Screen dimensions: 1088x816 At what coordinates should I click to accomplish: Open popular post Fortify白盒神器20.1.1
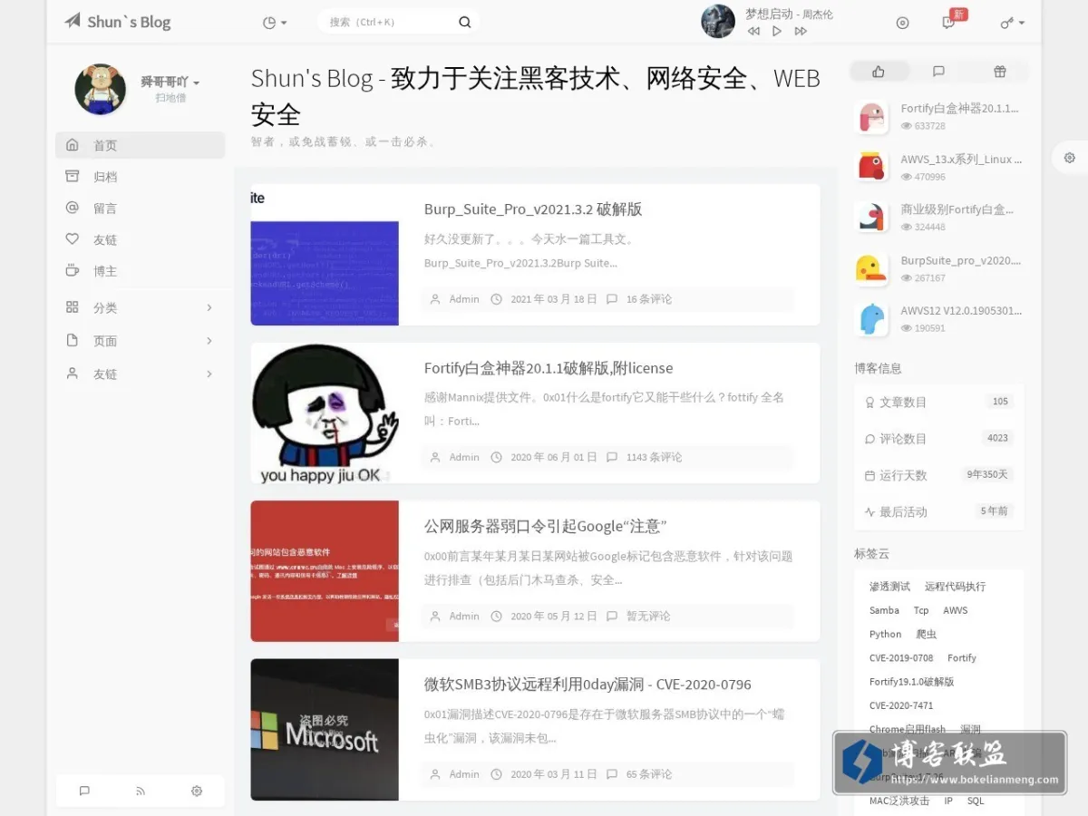[x=960, y=108]
